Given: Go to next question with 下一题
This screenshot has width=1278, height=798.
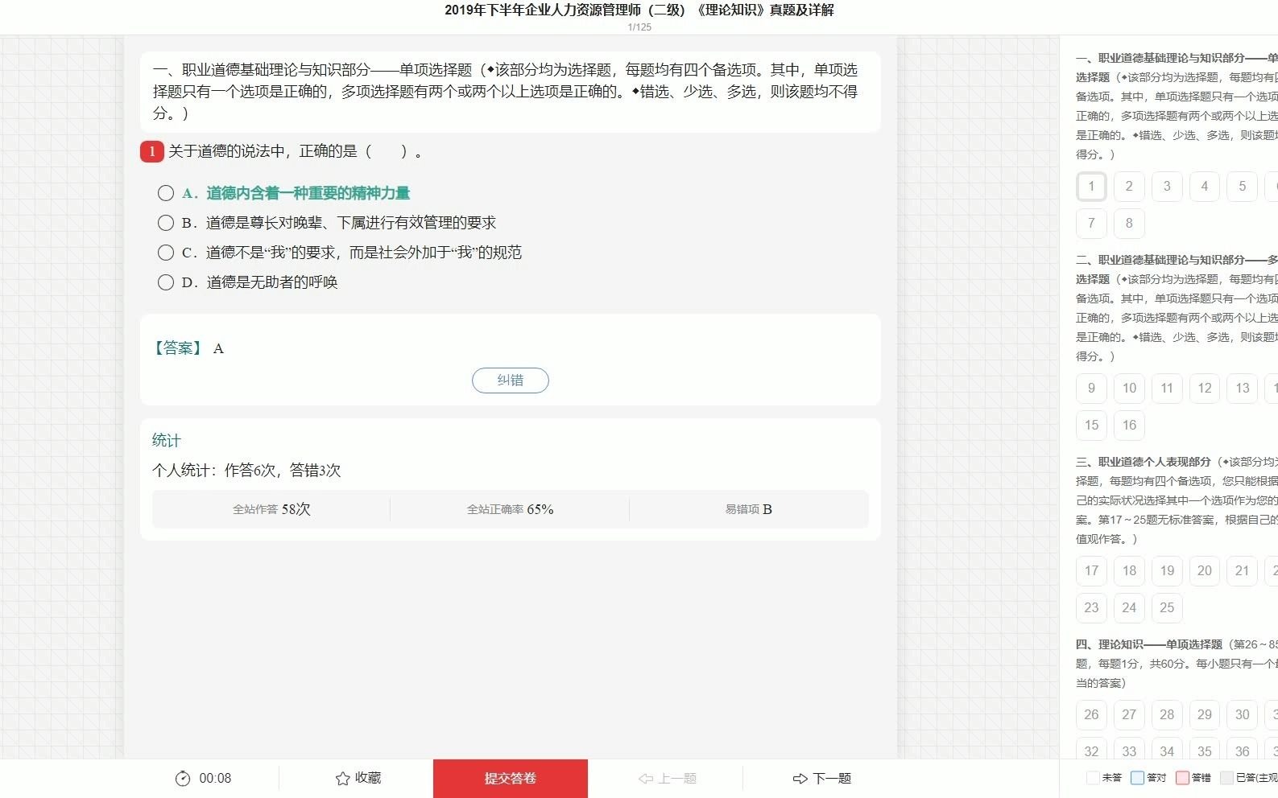Looking at the screenshot, I should coord(822,779).
